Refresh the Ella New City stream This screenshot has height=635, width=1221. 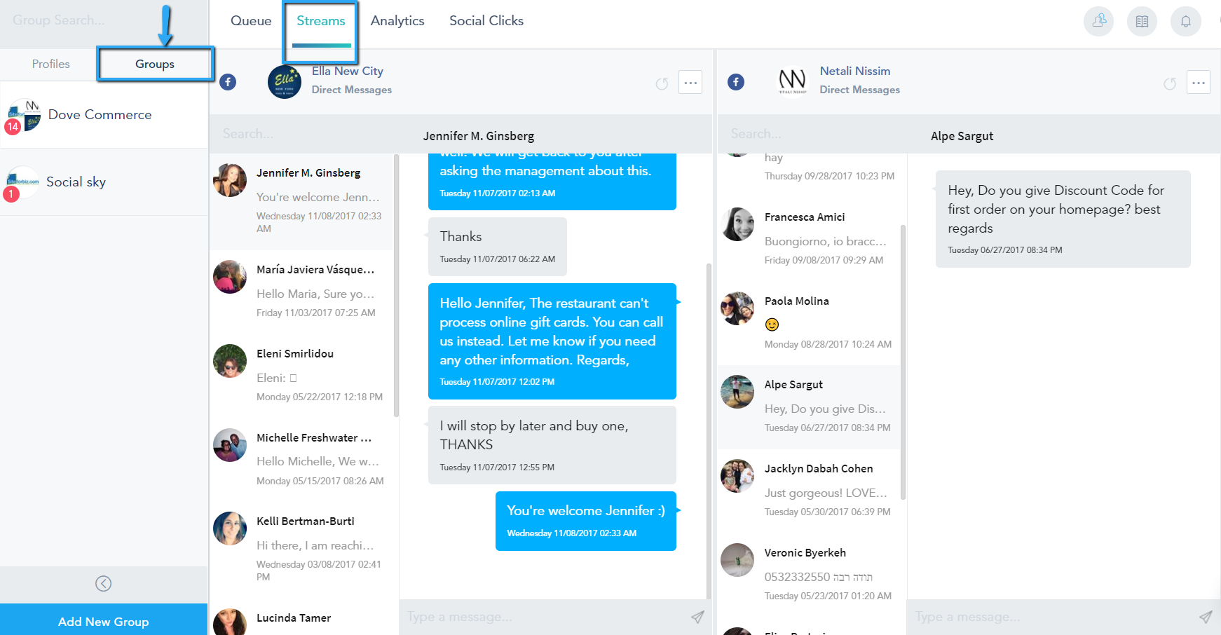pyautogui.click(x=662, y=84)
